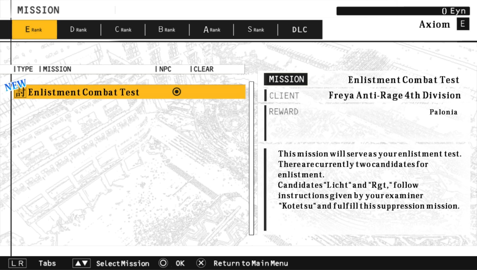
Task: Click the circle OK button icon
Action: coord(163,263)
